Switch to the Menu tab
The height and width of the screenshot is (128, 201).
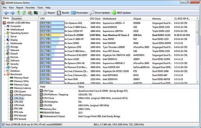coord(6,18)
